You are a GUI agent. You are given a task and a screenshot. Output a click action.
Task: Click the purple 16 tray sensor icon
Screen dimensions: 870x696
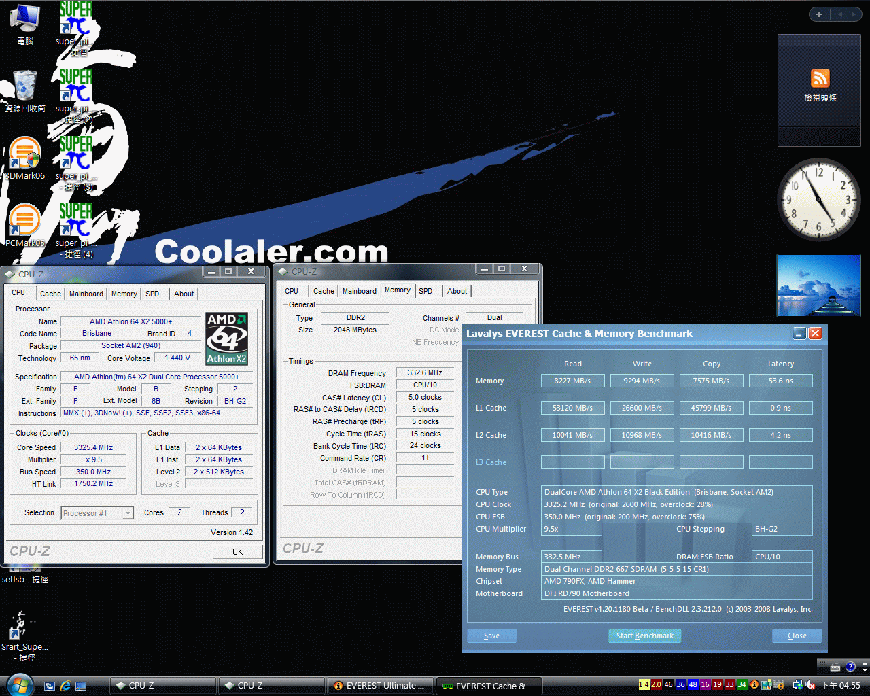coord(705,684)
